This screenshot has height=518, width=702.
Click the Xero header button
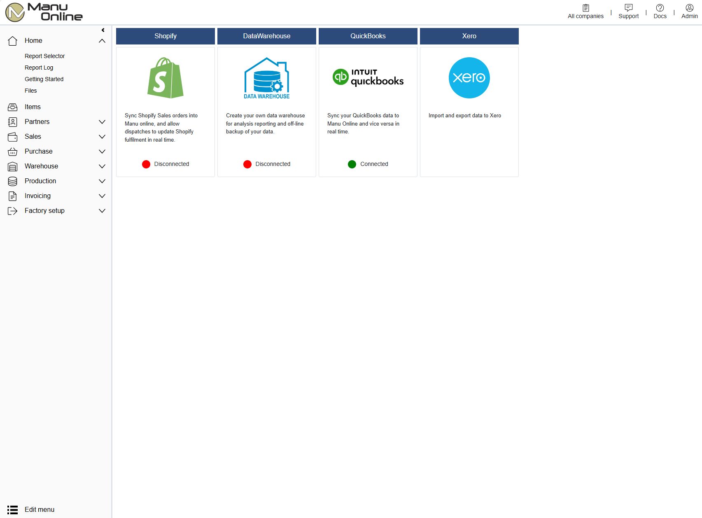click(469, 36)
